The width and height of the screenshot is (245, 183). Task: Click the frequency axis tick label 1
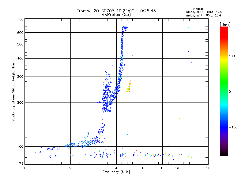(24, 168)
